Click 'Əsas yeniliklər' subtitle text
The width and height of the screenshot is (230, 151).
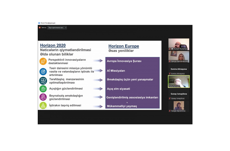[121, 51]
